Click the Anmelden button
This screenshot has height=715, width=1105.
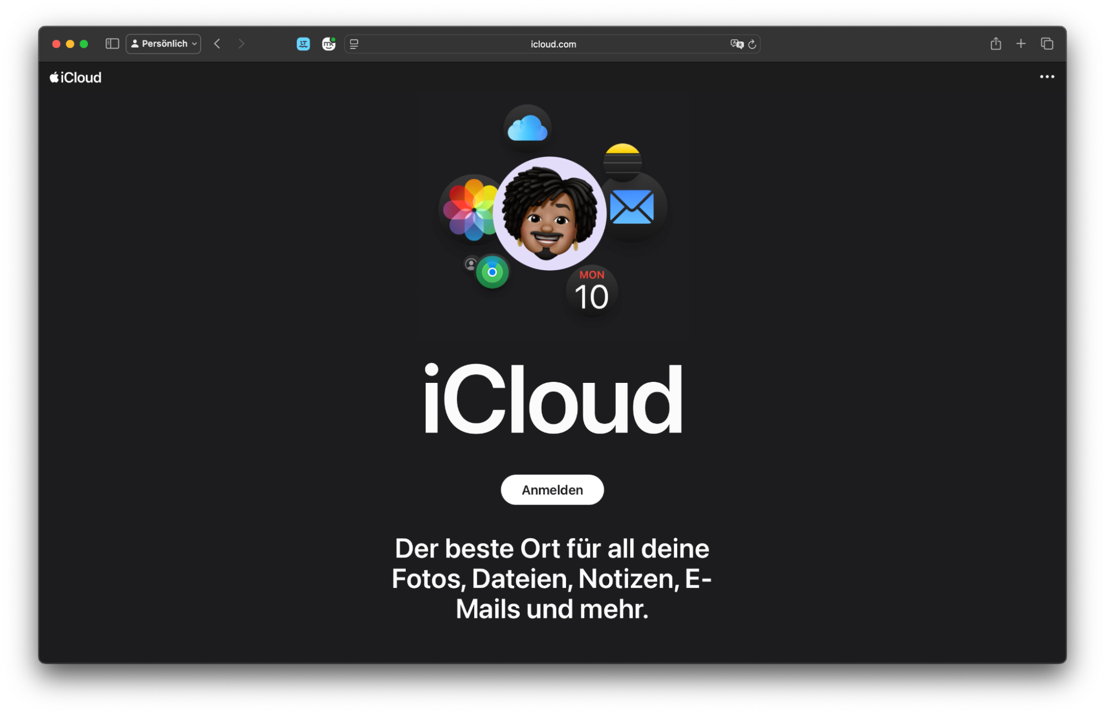[552, 490]
